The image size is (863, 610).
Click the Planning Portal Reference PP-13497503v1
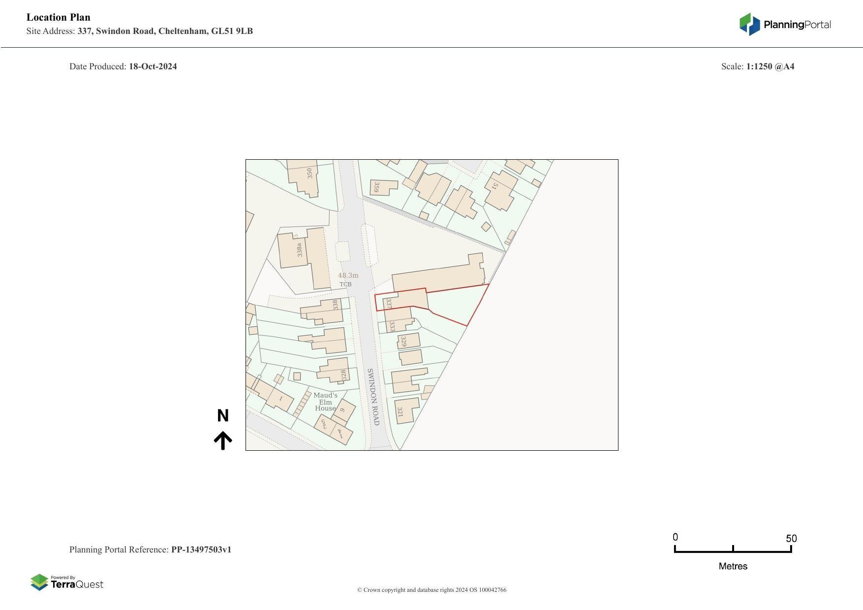tap(150, 550)
